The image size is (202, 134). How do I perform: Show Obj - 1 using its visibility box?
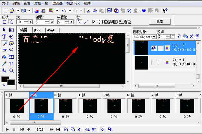click(x=154, y=63)
